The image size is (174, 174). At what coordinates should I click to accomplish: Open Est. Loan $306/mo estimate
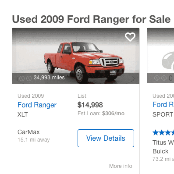click(x=101, y=114)
